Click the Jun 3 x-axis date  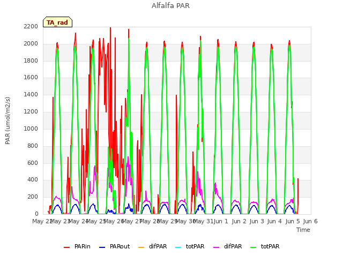pos(257,221)
